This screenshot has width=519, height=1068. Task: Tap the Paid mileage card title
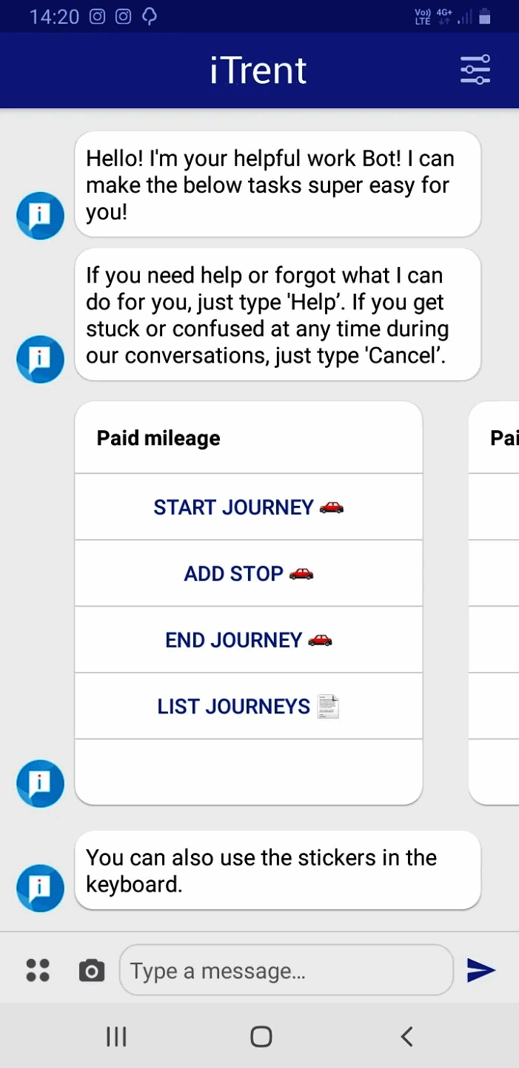pos(158,438)
